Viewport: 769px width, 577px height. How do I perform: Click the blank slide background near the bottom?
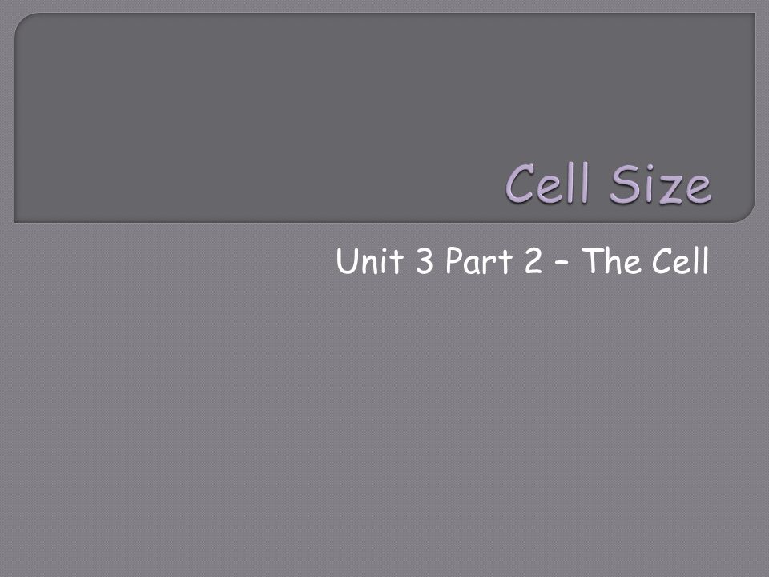click(x=383, y=539)
